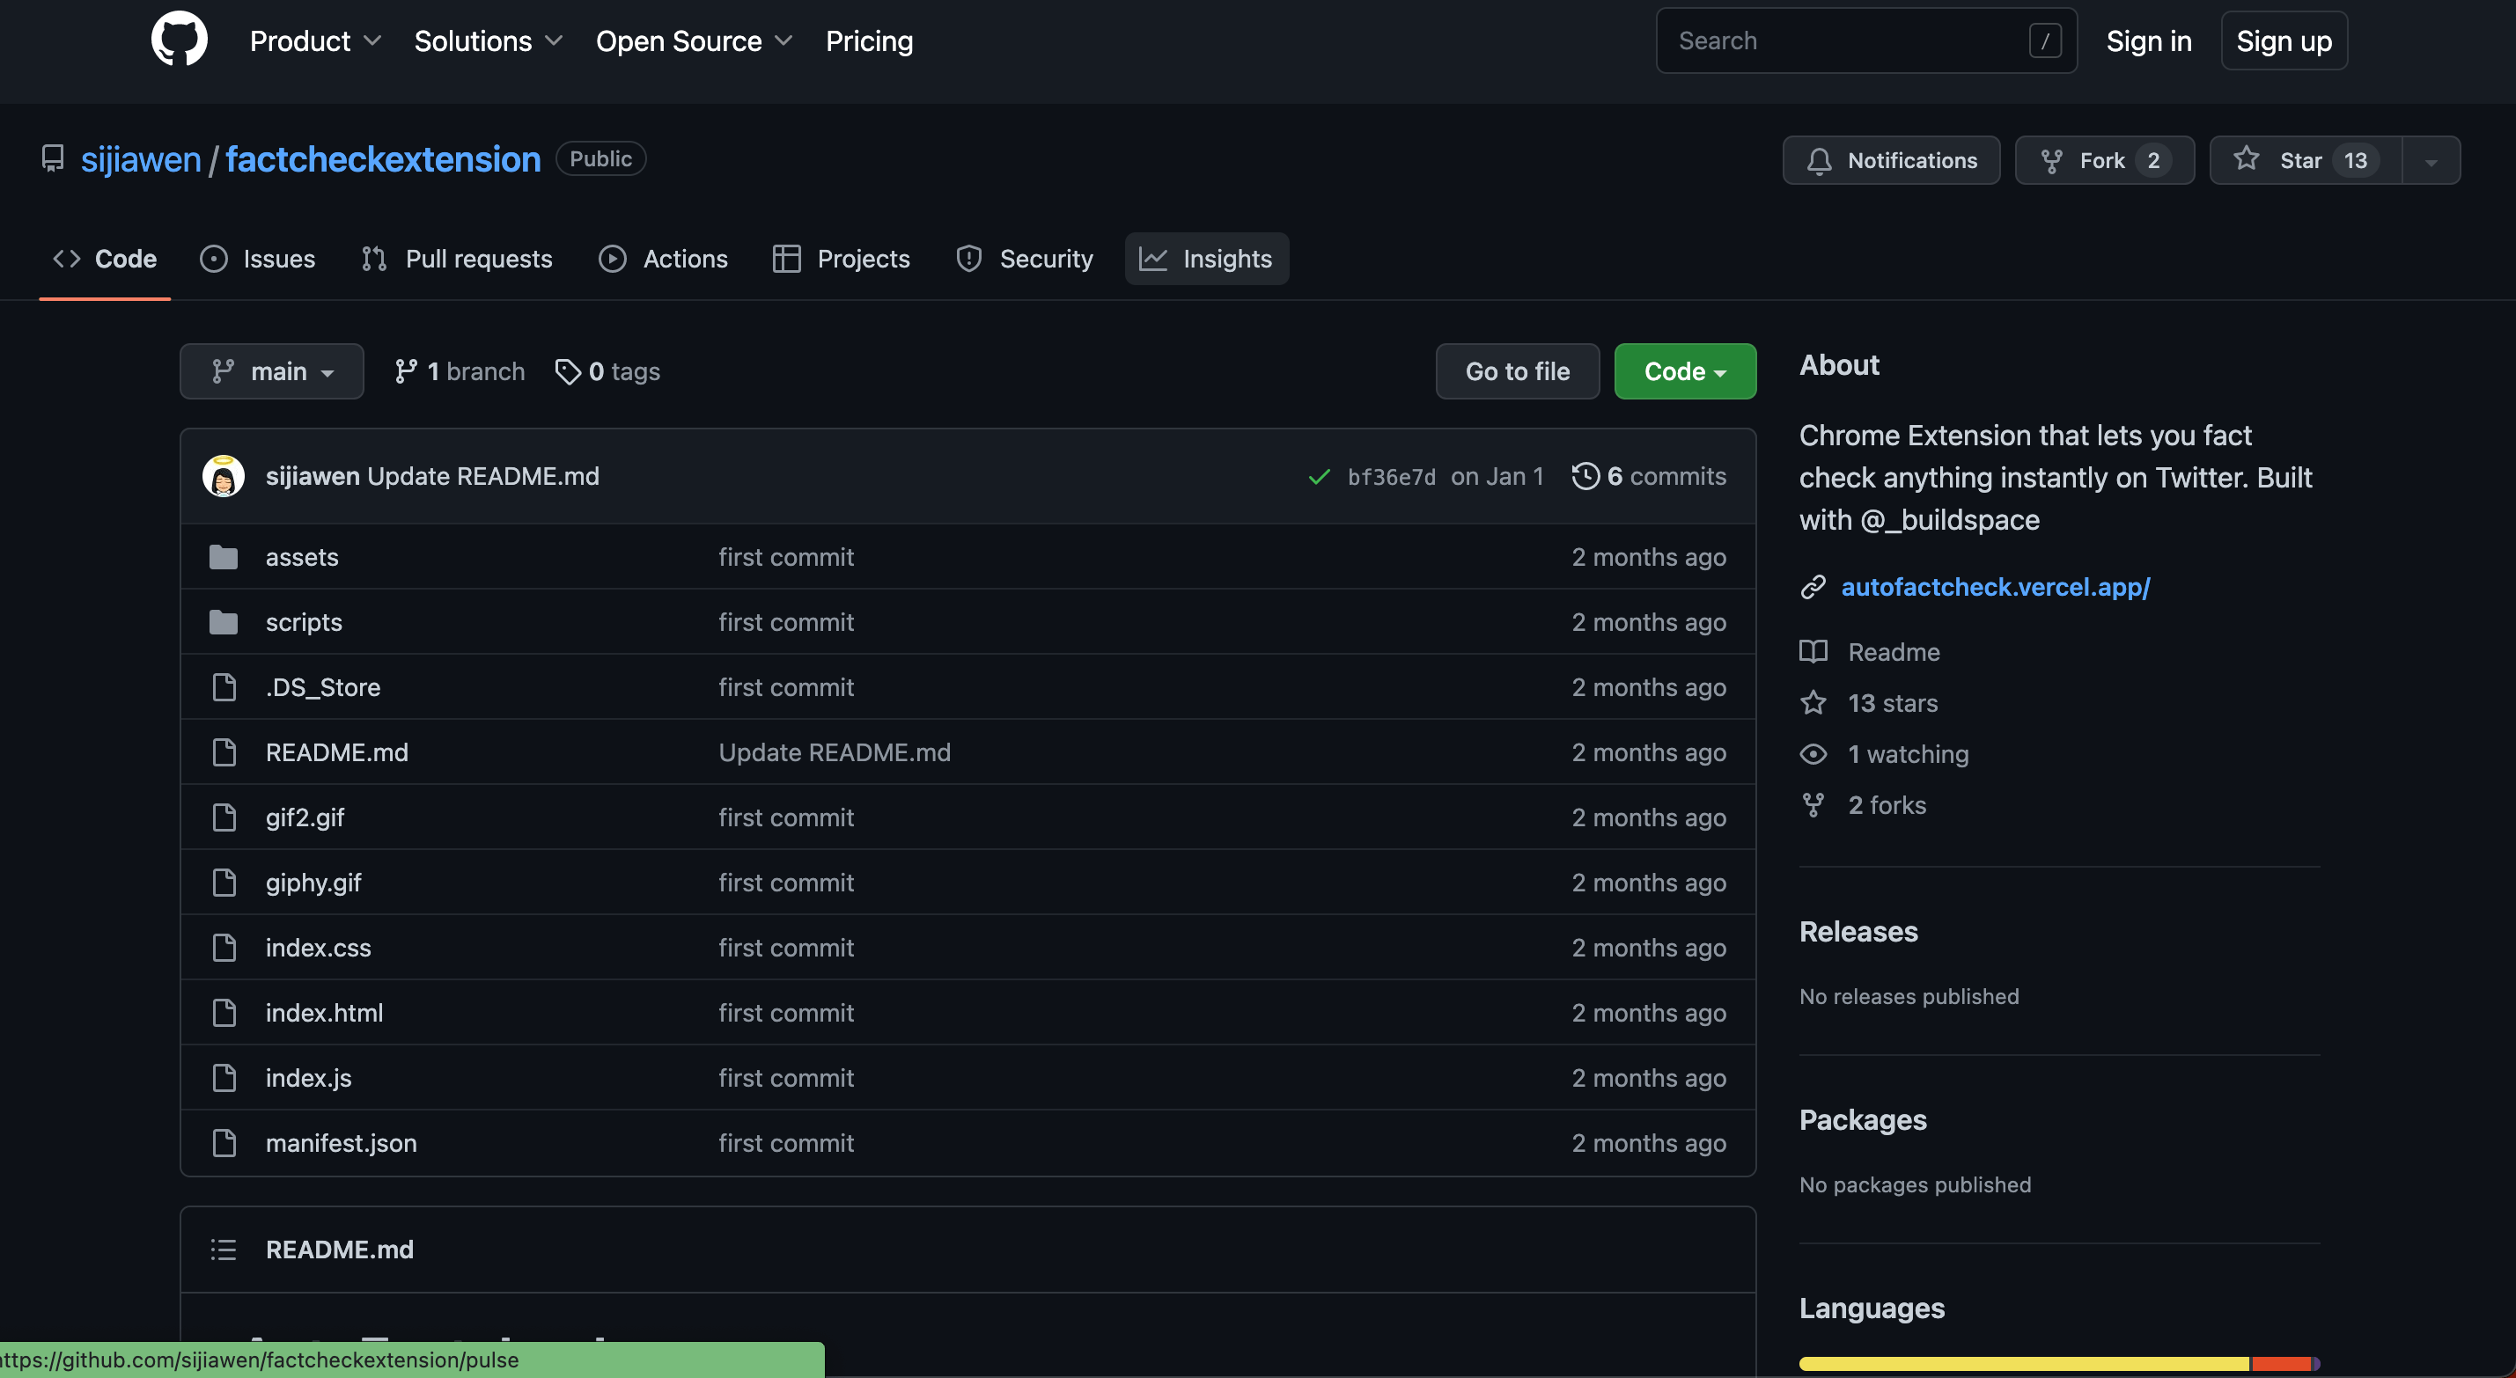Expand the star lists dropdown arrow
The width and height of the screenshot is (2516, 1378).
[2431, 161]
